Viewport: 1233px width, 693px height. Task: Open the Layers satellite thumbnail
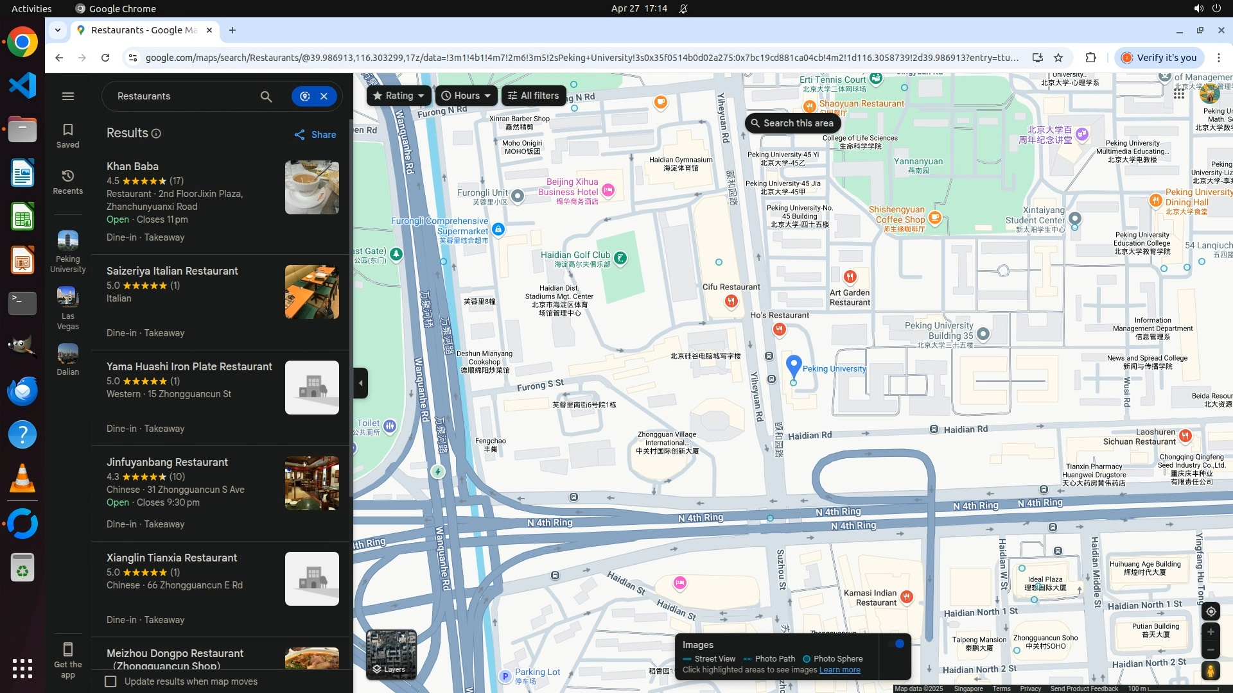(x=391, y=654)
